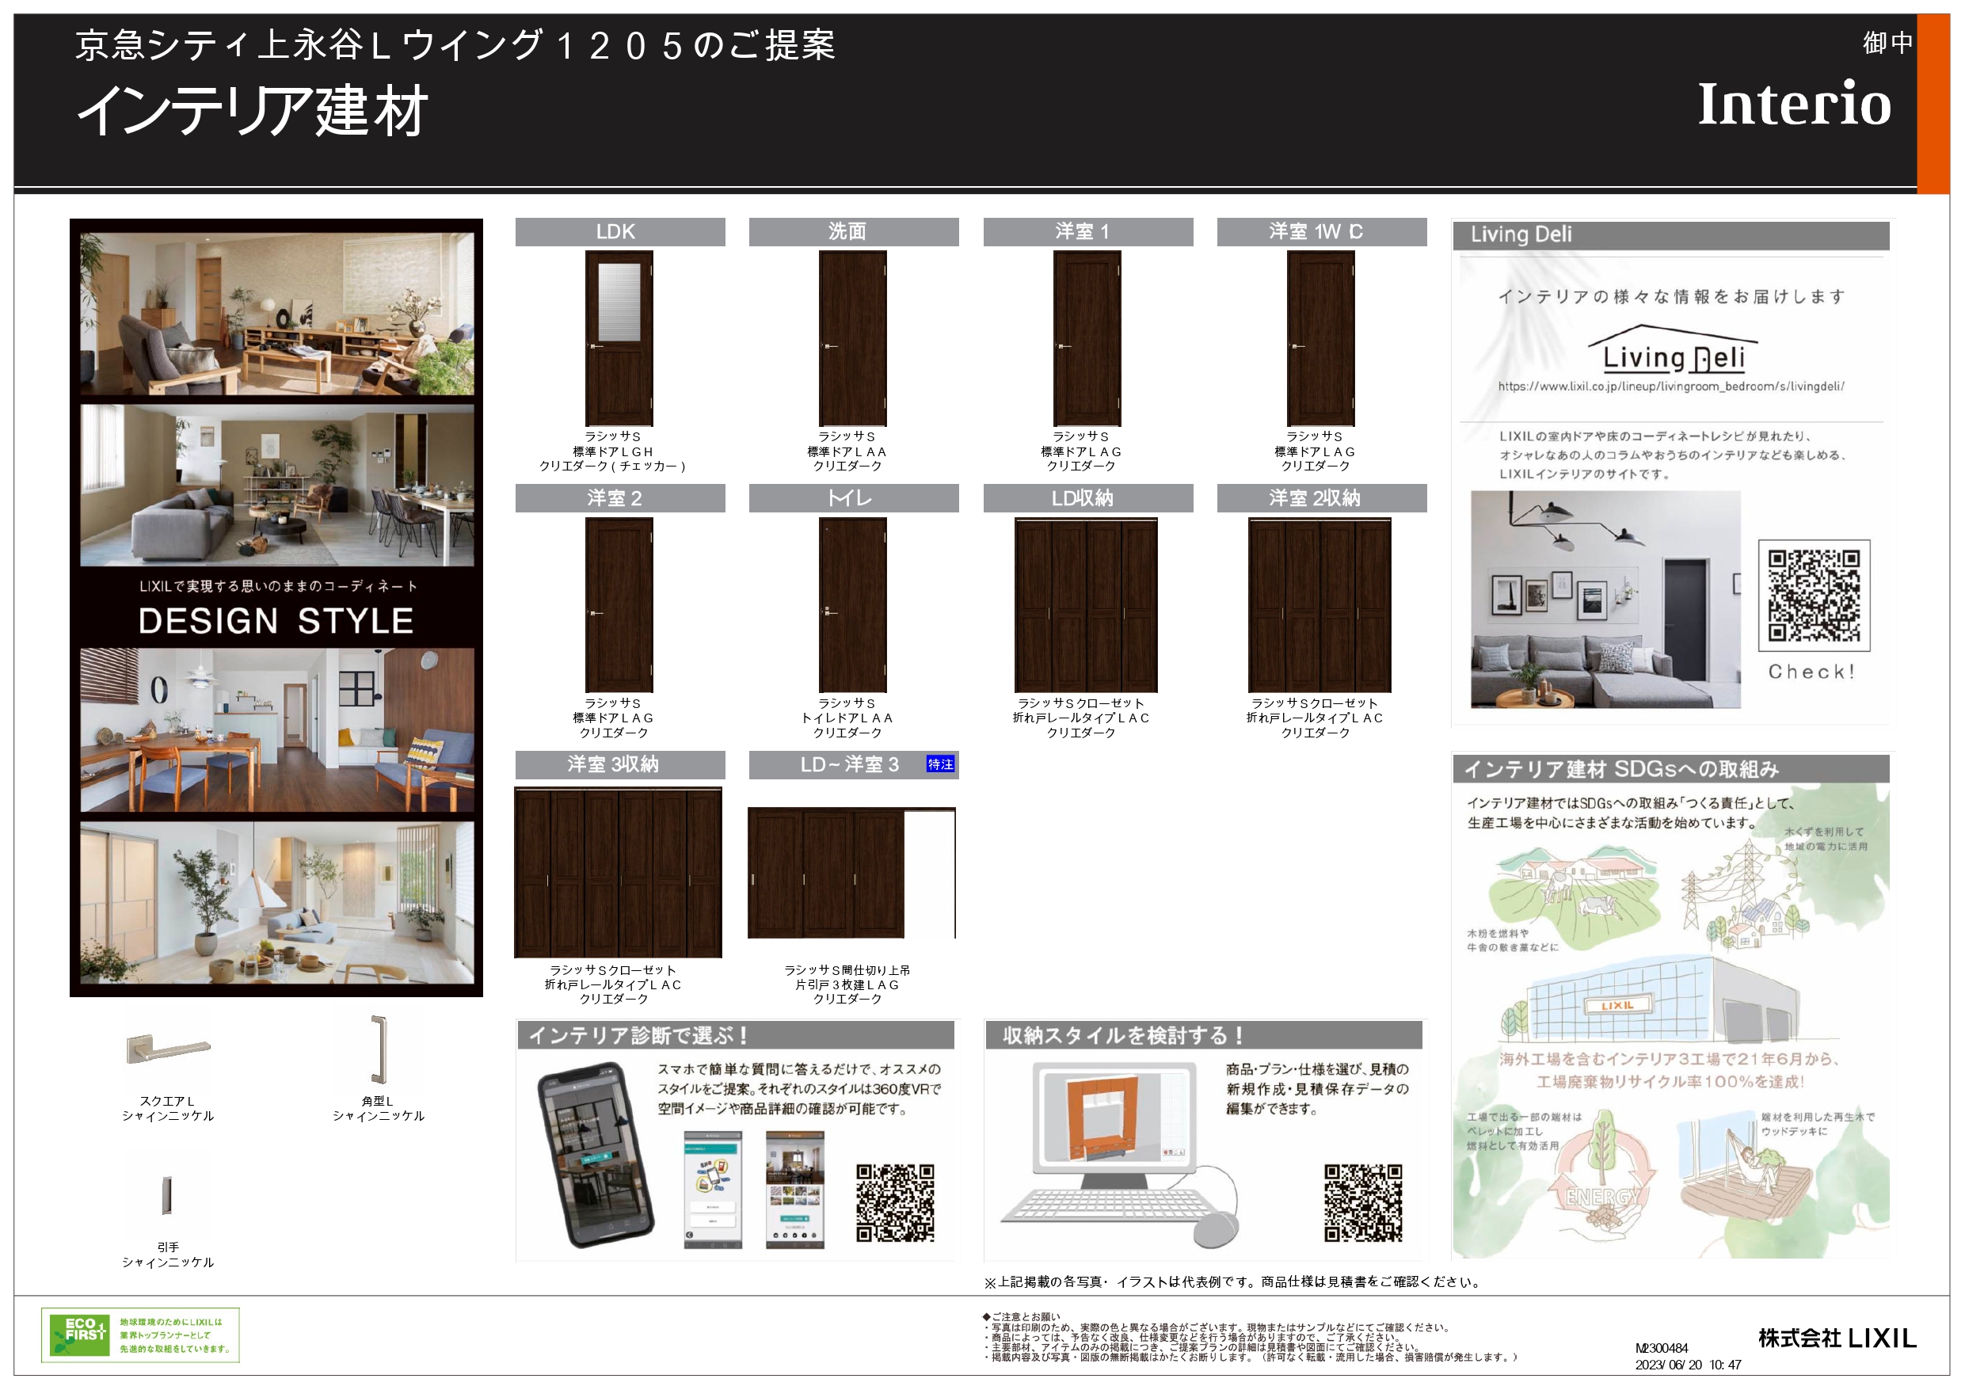Click the 2023/06/20 10:47 timestamp
1965x1390 pixels.
pyautogui.click(x=1688, y=1365)
